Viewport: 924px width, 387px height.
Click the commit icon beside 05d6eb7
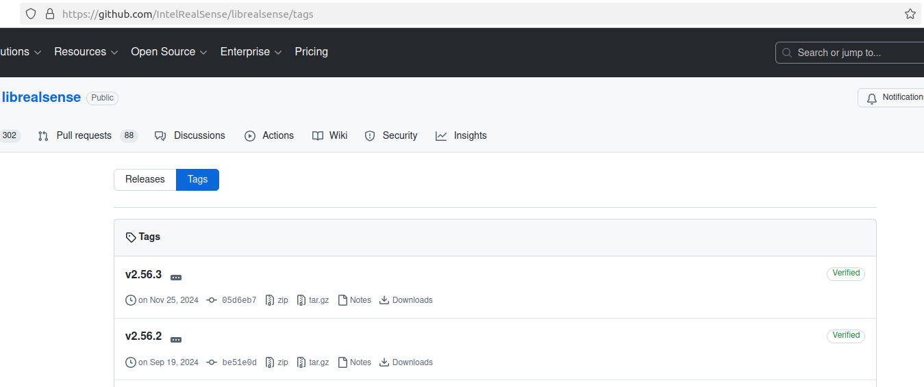click(x=212, y=300)
